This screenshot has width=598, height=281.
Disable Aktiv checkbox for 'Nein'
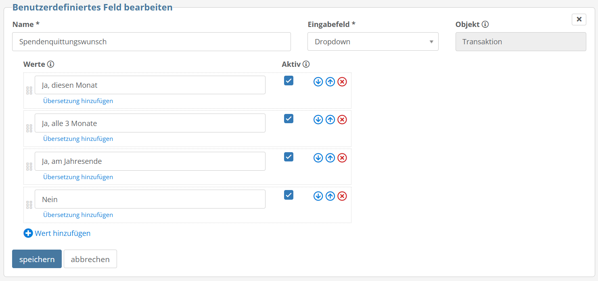pyautogui.click(x=289, y=195)
